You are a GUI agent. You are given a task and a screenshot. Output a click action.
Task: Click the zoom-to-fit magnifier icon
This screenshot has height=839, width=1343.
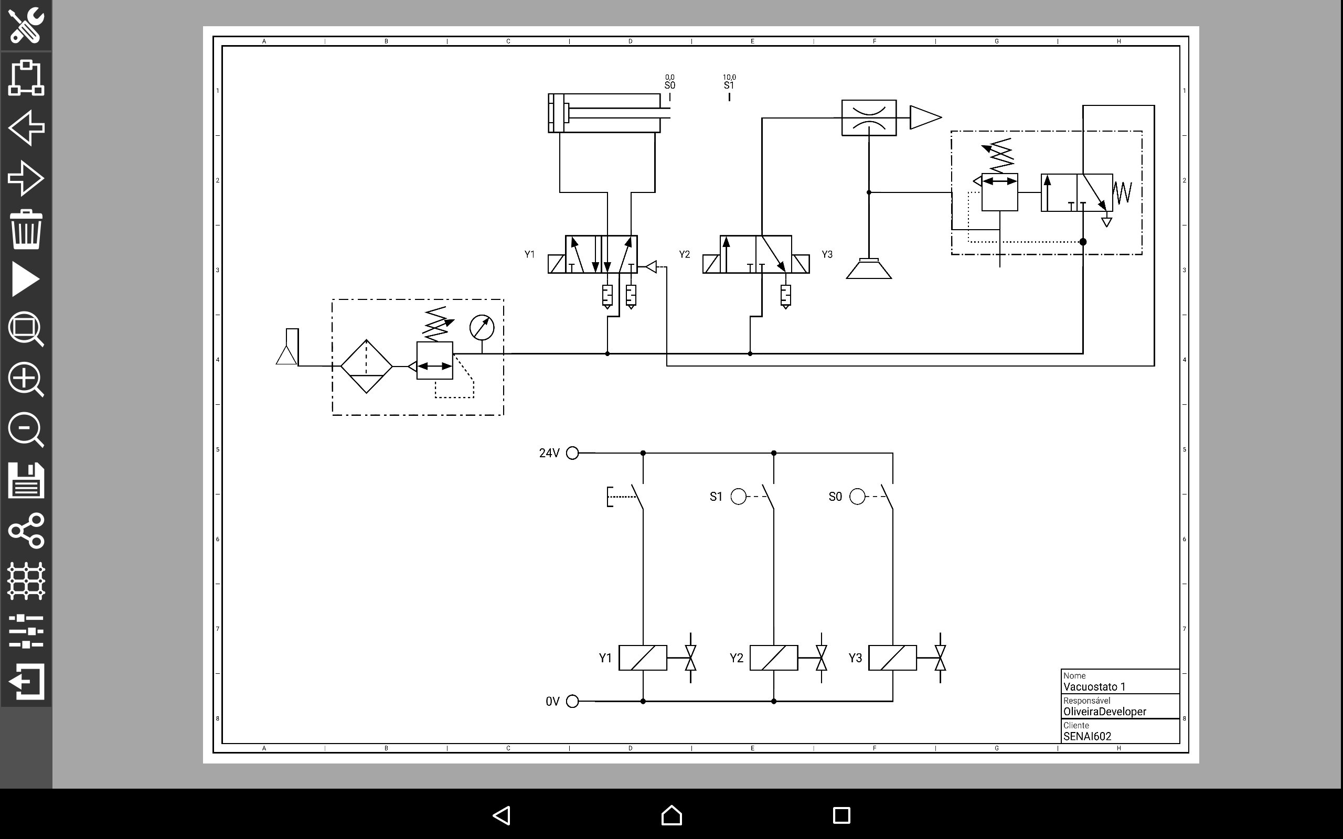26,329
